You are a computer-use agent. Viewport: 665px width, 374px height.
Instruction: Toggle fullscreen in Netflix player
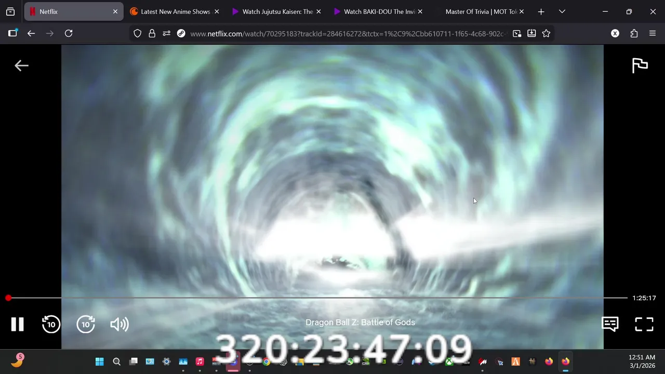click(644, 324)
